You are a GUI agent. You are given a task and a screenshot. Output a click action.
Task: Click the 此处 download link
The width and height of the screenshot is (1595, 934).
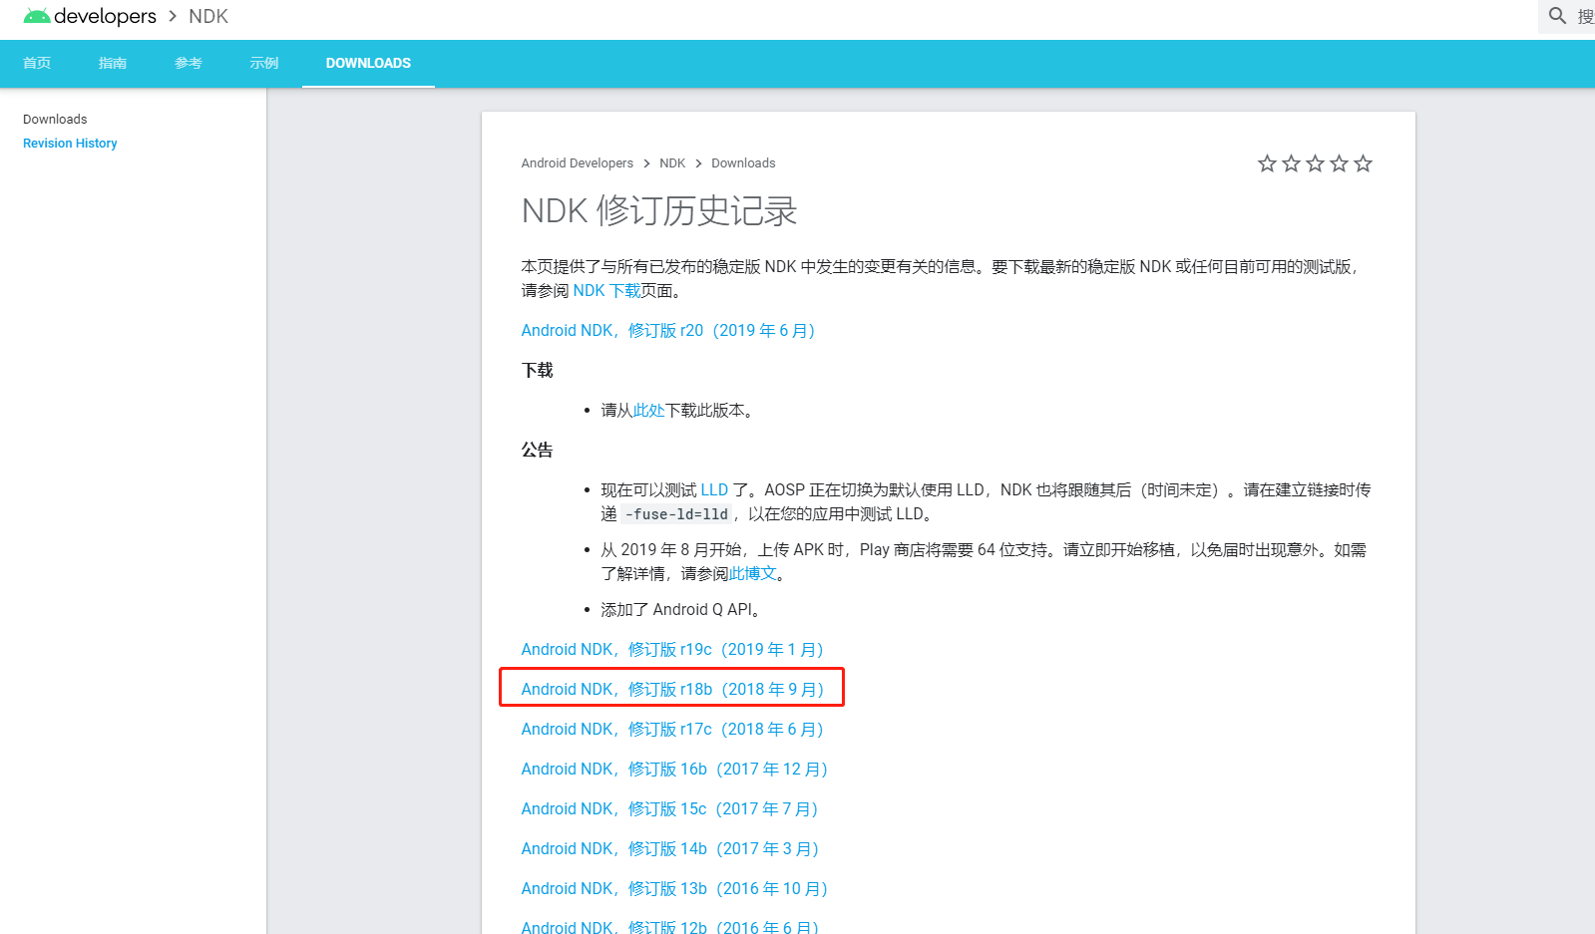[648, 411]
